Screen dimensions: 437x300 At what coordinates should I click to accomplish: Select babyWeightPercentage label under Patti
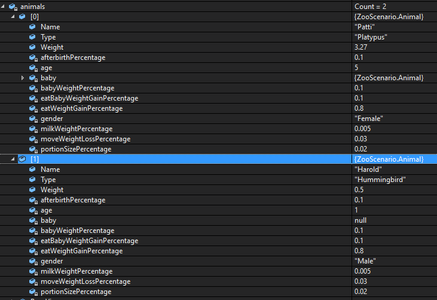tap(78, 88)
